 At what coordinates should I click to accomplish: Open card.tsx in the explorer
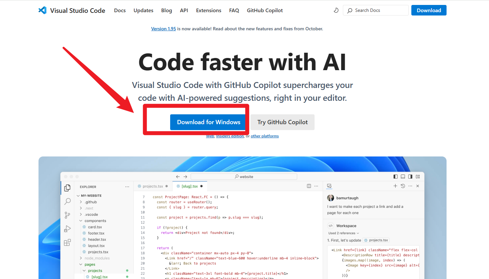(95, 227)
